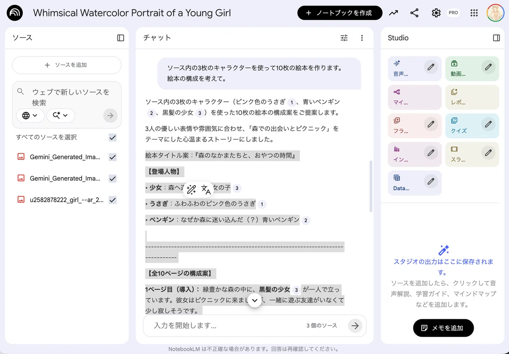
Task: Click ソースを追加 button
Action: coord(67,65)
